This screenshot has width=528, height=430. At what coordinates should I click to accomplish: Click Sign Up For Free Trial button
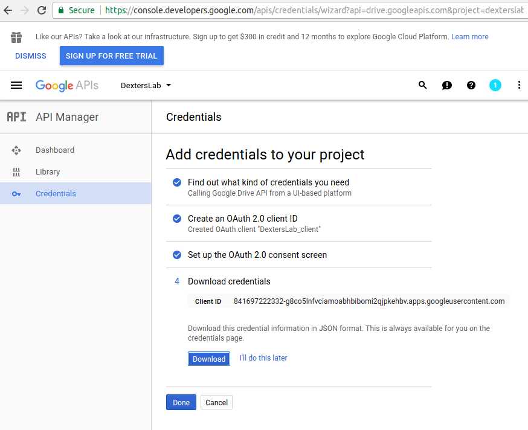(111, 56)
